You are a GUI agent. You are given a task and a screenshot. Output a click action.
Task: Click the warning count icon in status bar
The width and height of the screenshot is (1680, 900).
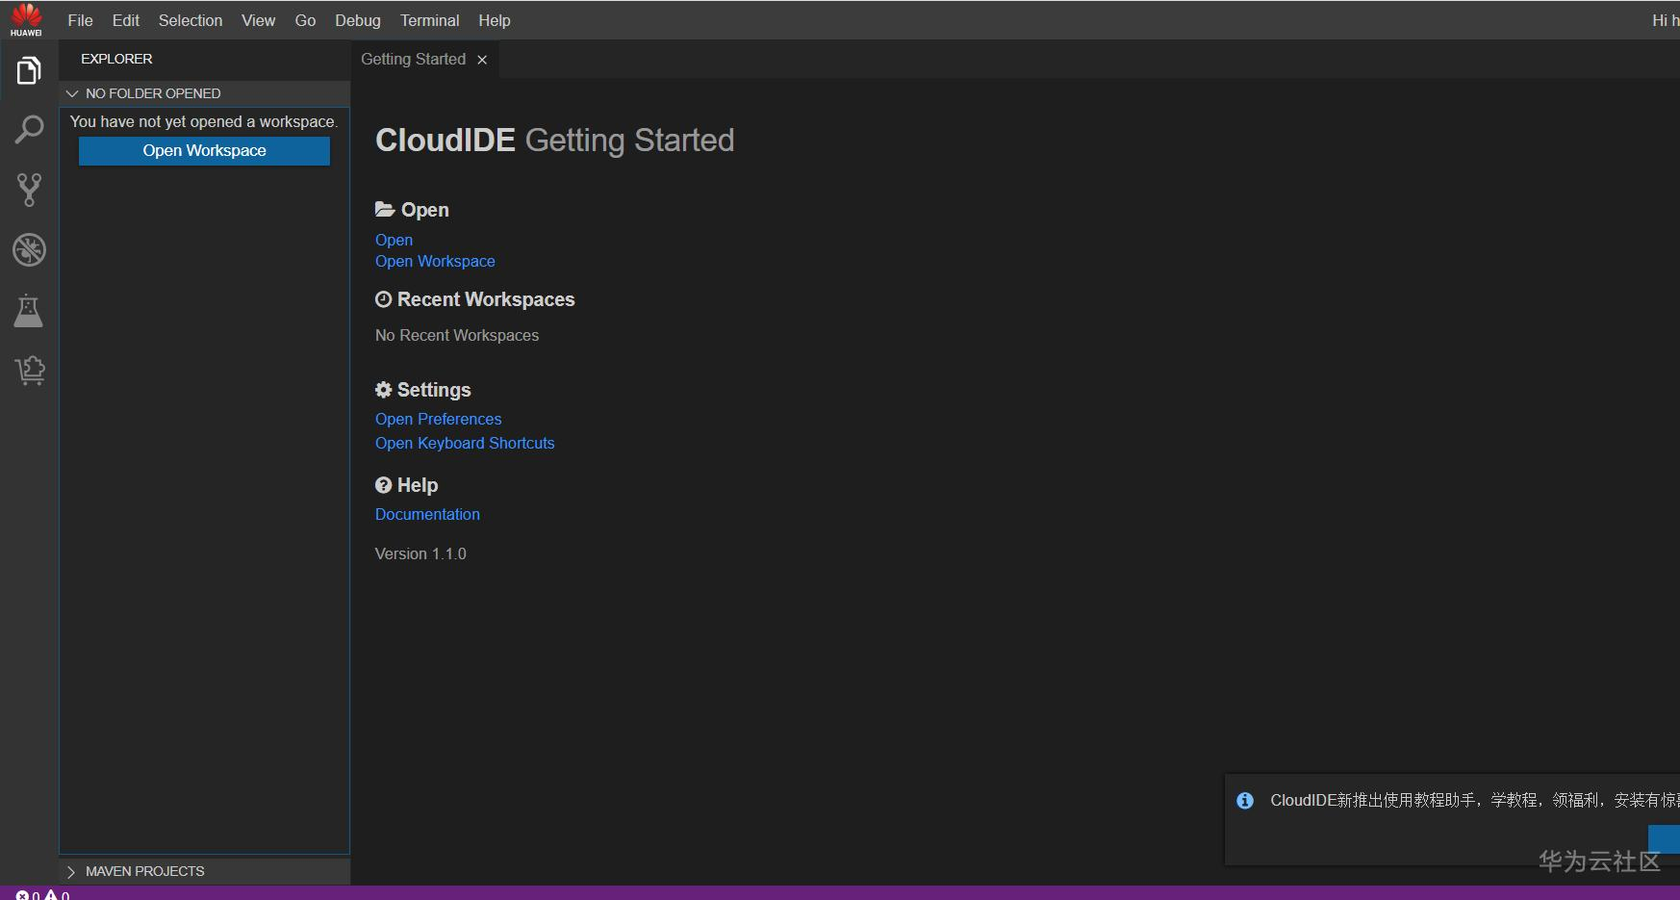51,894
